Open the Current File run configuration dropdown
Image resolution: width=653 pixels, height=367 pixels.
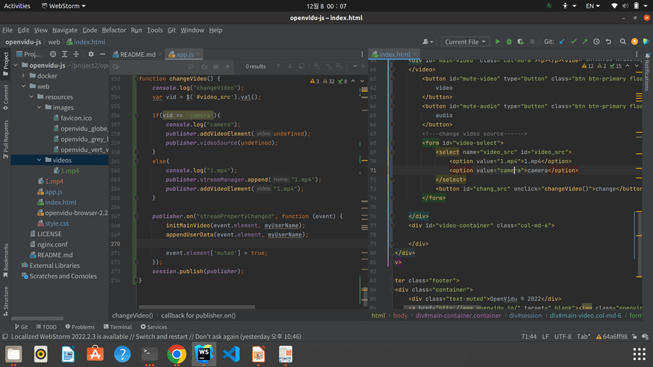pyautogui.click(x=465, y=42)
